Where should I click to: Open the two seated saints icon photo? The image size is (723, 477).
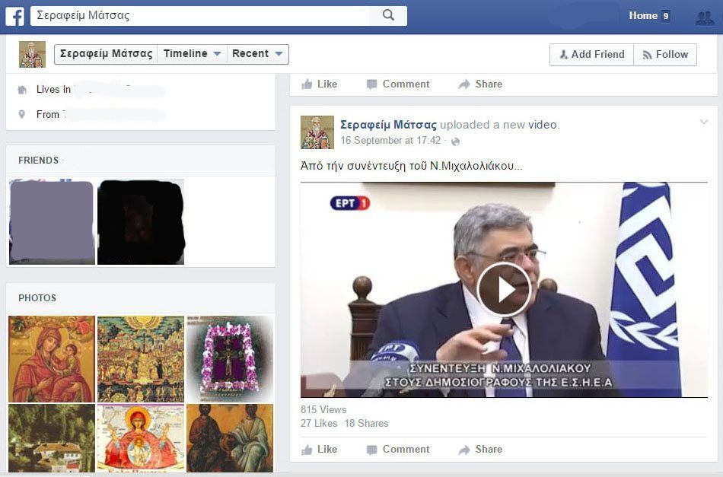point(230,438)
